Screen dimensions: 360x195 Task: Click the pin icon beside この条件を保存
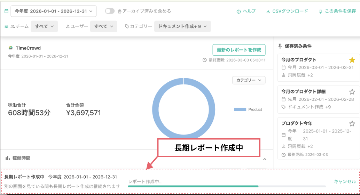pos(321,11)
